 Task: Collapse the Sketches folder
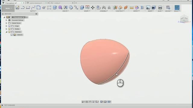tap(6, 32)
